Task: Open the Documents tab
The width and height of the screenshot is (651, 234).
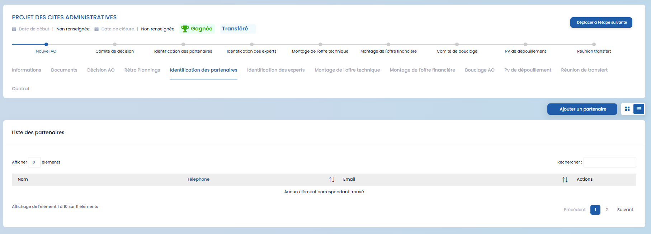Action: 64,70
